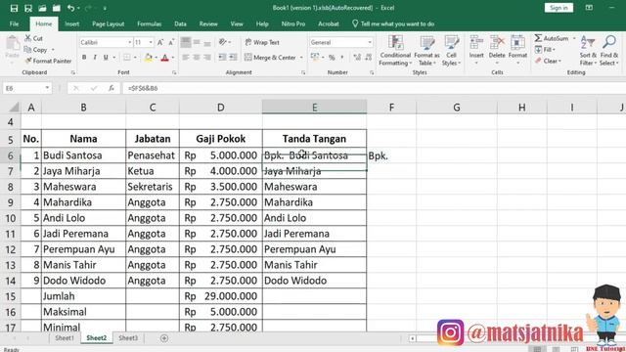This screenshot has height=352, width=626.
Task: Decrease font size with the small A button
Action: click(x=171, y=42)
